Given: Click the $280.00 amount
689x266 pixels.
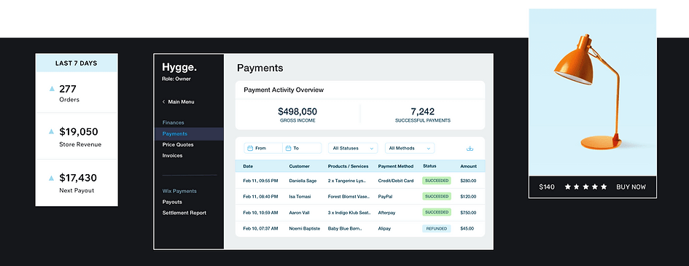Looking at the screenshot, I should pos(468,181).
